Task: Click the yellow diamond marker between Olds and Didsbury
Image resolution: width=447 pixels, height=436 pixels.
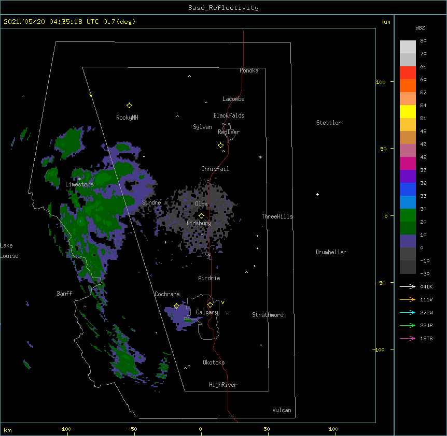Action: [x=201, y=215]
